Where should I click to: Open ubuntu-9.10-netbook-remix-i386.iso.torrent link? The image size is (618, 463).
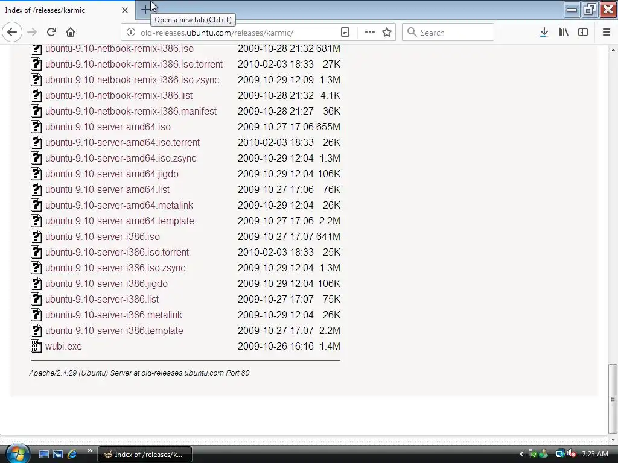click(x=134, y=64)
